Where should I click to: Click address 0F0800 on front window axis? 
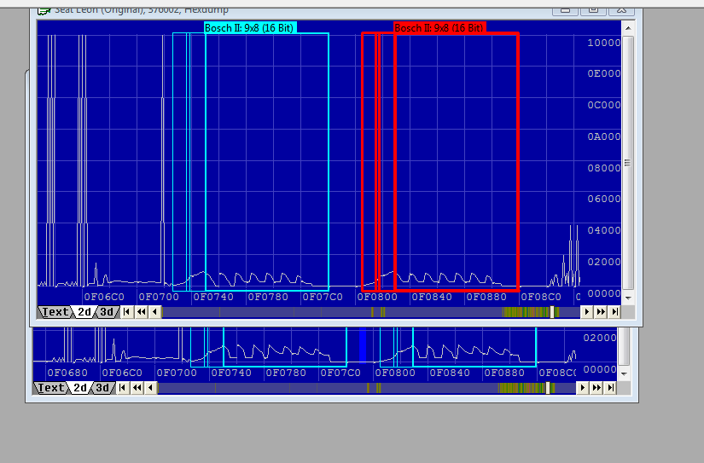tap(377, 297)
